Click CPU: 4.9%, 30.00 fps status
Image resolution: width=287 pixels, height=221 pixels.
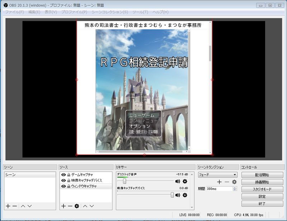pyautogui.click(x=249, y=215)
